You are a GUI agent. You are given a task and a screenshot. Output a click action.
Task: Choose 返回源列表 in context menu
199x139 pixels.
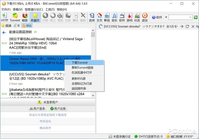tap(84, 88)
